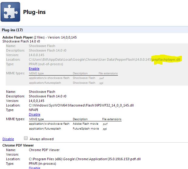Disable the whole Adobe Flash Player group

click(x=8, y=139)
